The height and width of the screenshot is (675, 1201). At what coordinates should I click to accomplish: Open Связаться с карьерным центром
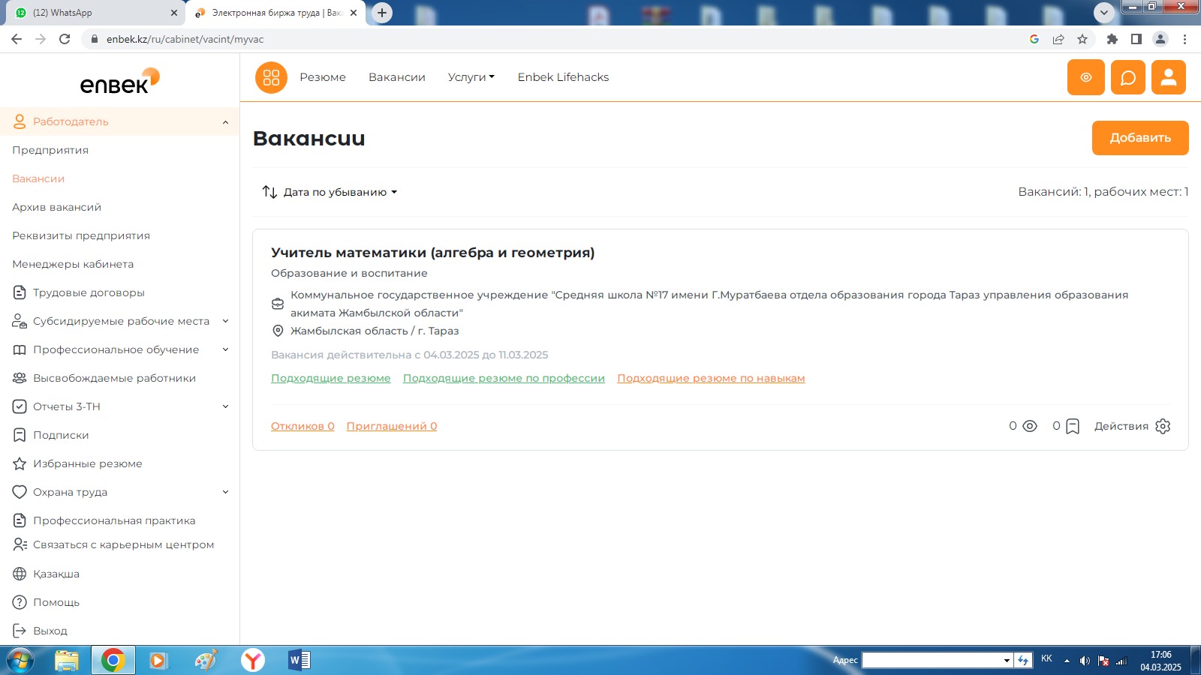[x=123, y=544]
